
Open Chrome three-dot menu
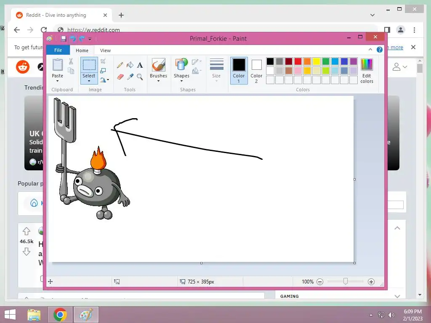[x=414, y=30]
